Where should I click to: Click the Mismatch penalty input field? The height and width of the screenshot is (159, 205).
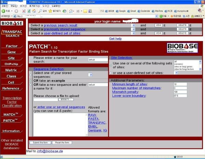(180, 92)
